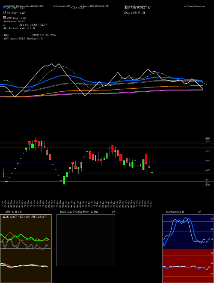Click the ADX (MGR) 6.7, 25, 28.6 line

point(30,35)
